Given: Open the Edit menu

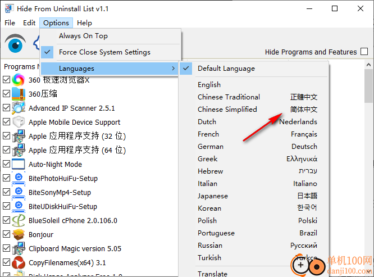Looking at the screenshot, I should [x=29, y=23].
